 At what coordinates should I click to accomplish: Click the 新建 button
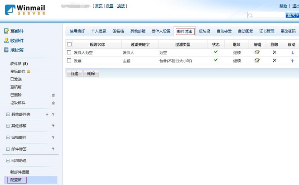click(x=74, y=73)
